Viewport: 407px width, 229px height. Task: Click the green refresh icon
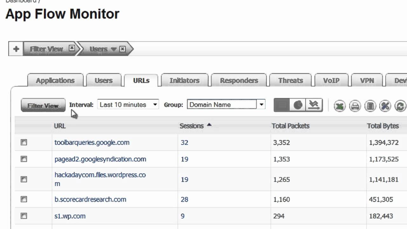click(400, 106)
